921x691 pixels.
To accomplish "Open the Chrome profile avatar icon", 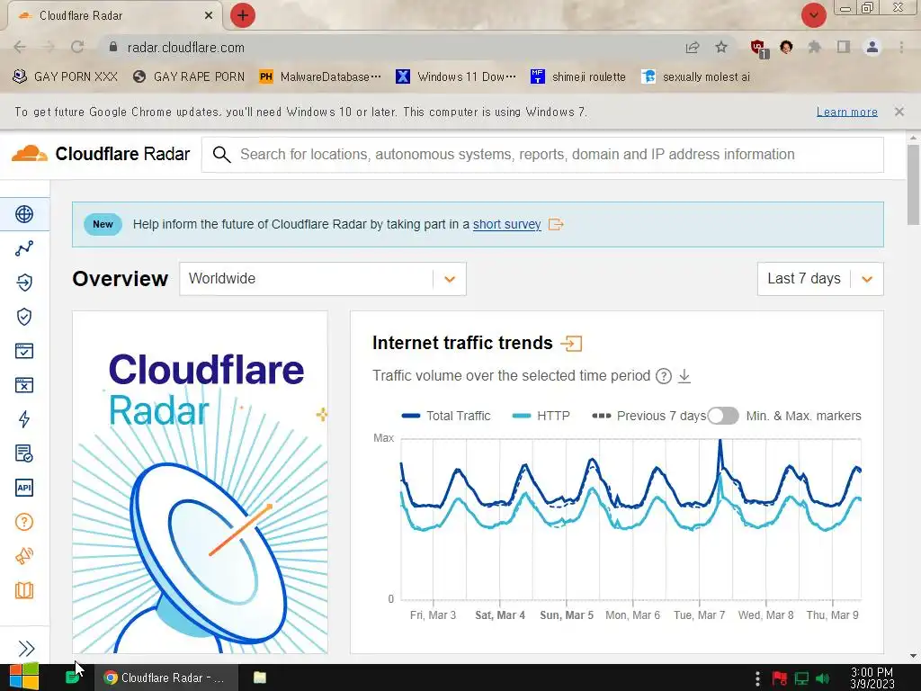I will click(x=872, y=47).
